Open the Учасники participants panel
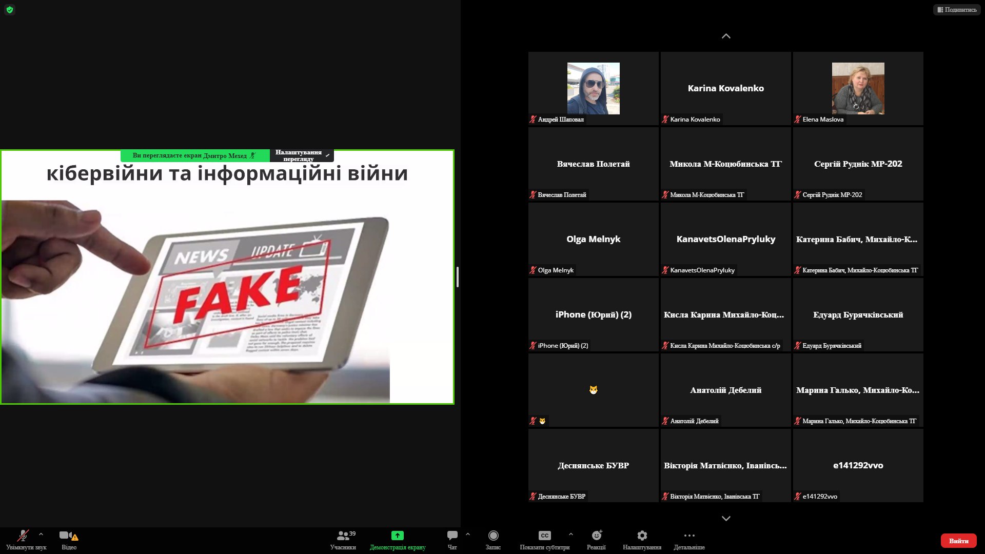This screenshot has width=985, height=554. (343, 540)
